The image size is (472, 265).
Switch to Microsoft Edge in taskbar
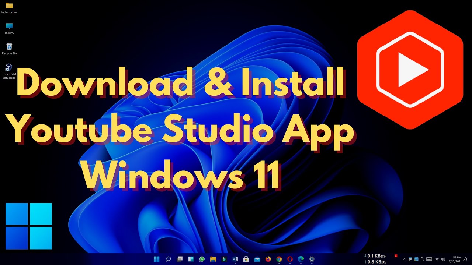(x=301, y=259)
